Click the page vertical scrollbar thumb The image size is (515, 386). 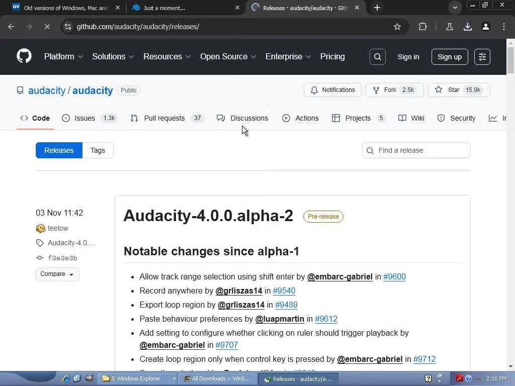[510, 60]
